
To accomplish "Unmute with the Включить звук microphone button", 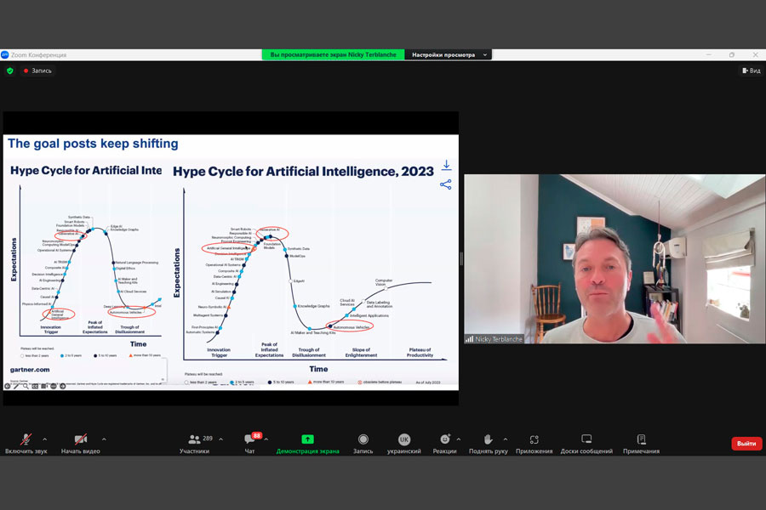I will 26,444.
